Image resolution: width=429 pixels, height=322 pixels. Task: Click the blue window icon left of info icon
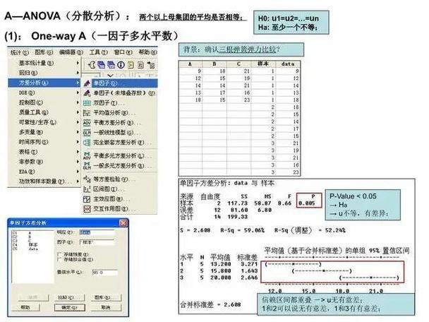point(111,65)
